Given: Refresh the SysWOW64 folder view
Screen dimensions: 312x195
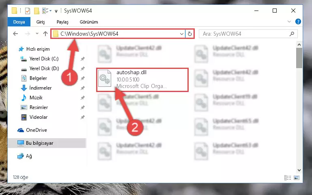Looking at the screenshot, I should click(x=189, y=34).
